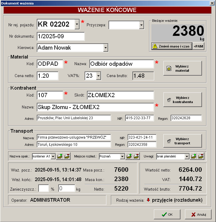Click the Netto value '5220'

pos(121,189)
